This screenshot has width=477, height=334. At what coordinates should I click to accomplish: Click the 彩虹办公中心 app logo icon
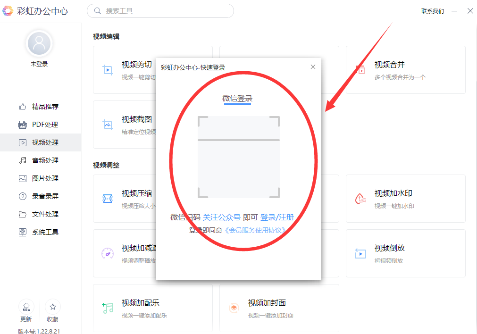pos(8,11)
